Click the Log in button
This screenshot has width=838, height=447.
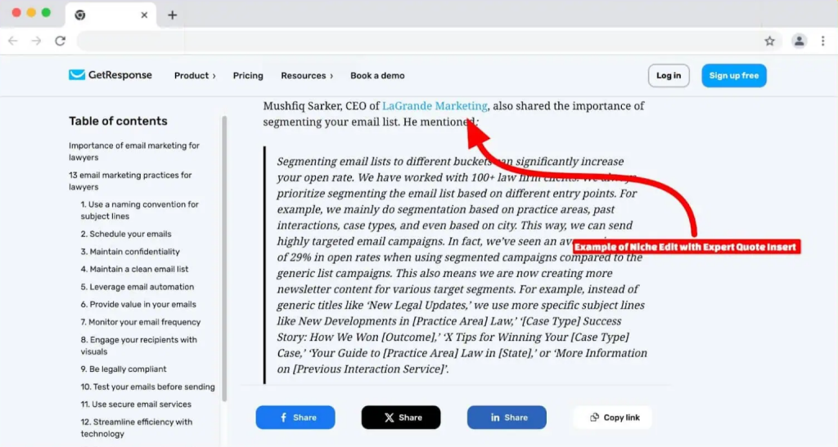pos(669,76)
